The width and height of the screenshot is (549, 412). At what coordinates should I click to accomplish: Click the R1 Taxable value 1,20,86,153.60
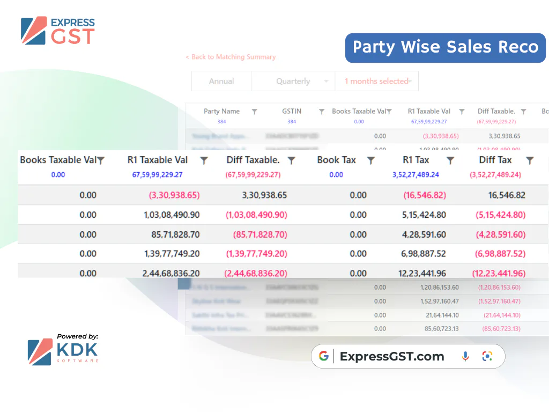point(440,288)
